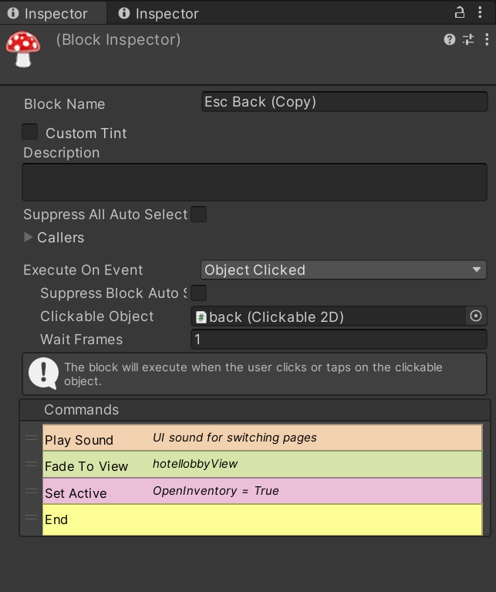Switch to the second Inspector tab
The height and width of the screenshot is (592, 496).
pos(158,14)
